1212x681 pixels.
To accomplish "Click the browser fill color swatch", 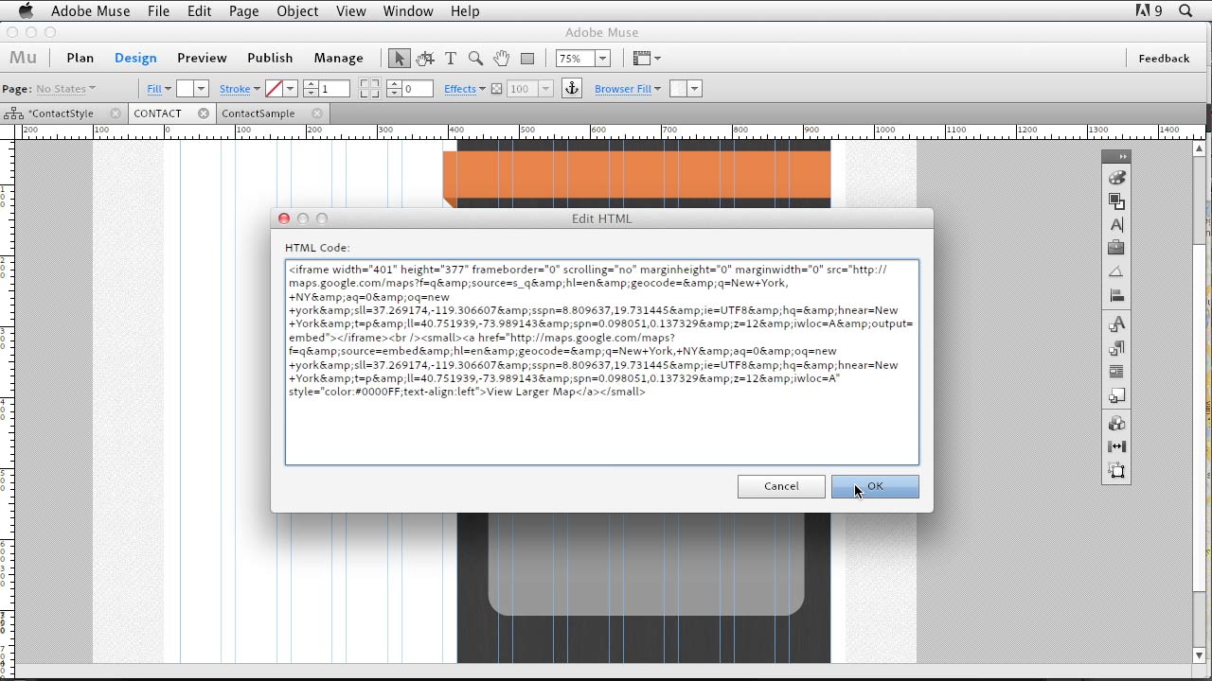I will (x=678, y=89).
